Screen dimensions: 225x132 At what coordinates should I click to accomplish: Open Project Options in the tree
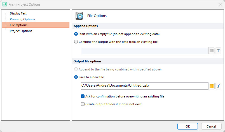pos(21,31)
